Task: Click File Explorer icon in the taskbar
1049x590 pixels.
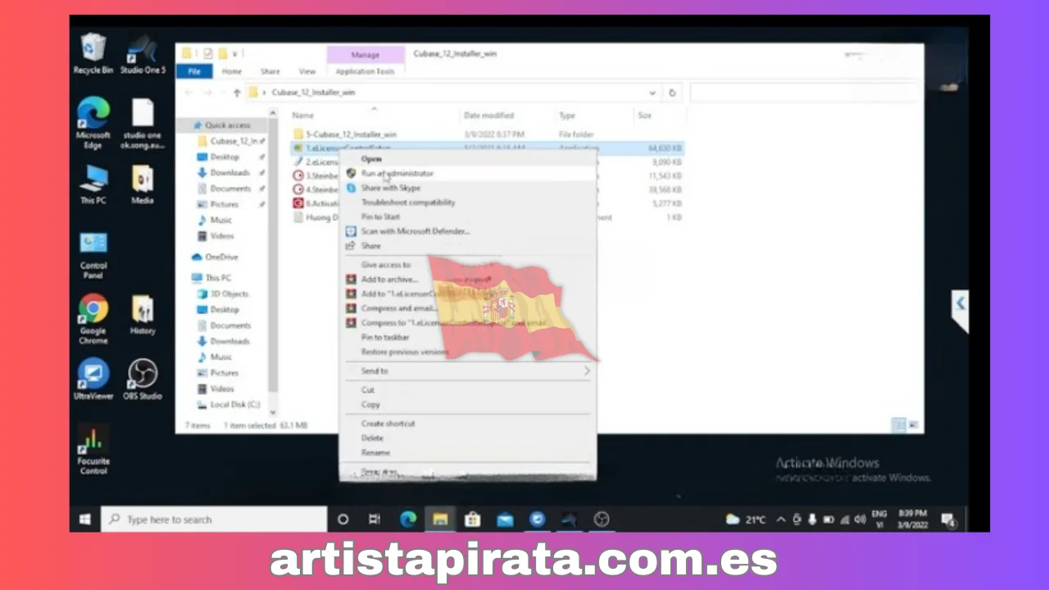Action: click(440, 519)
